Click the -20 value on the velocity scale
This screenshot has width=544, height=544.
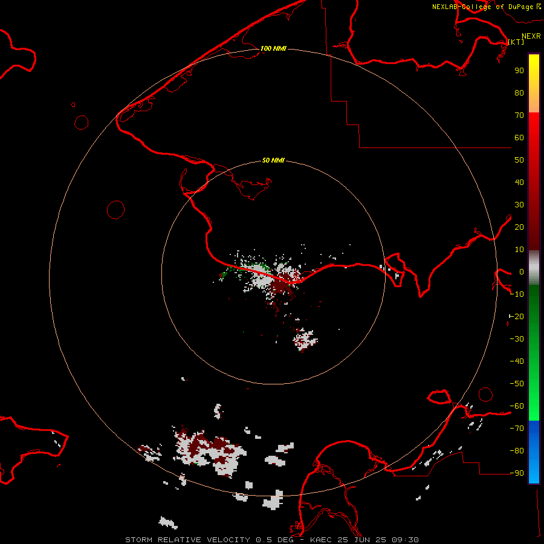pos(517,316)
